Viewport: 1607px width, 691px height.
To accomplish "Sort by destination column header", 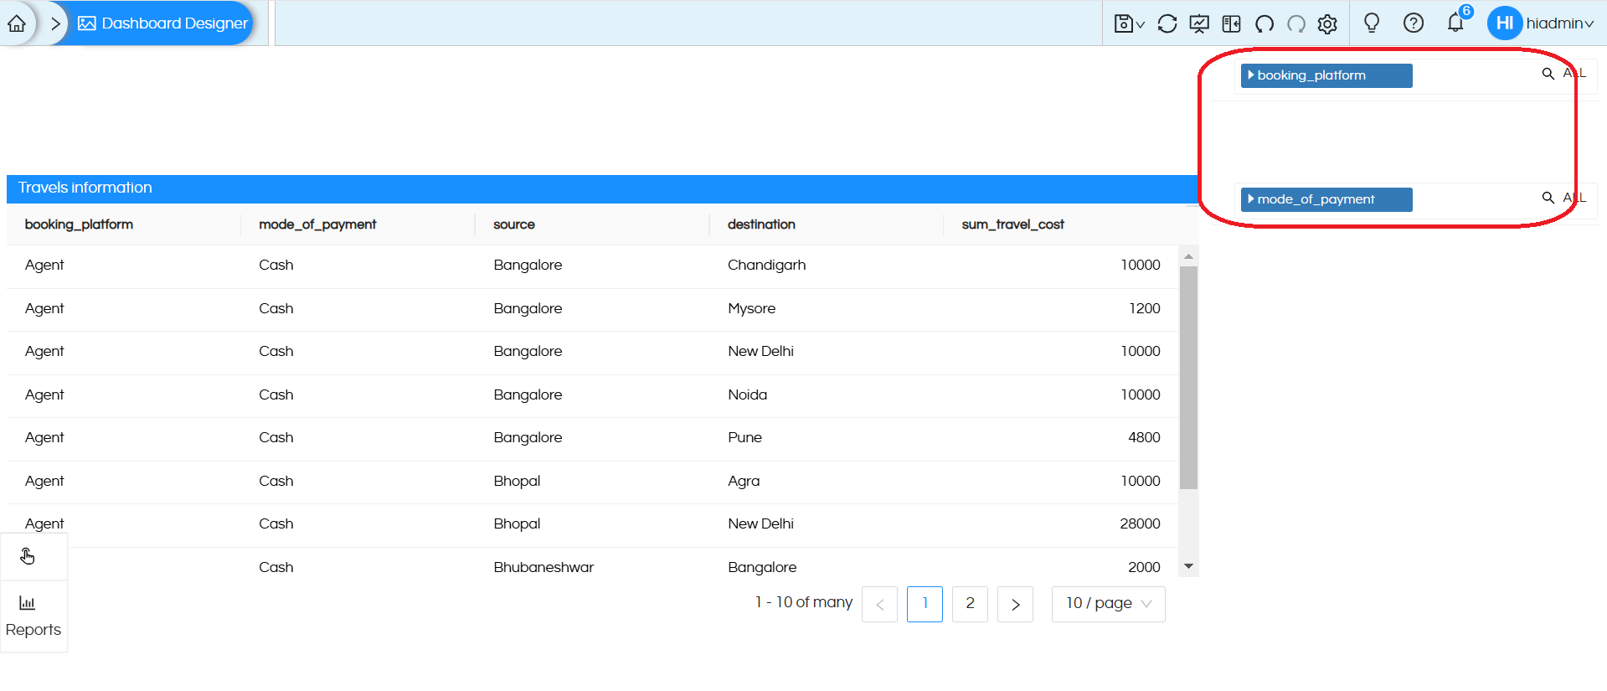I will point(761,224).
